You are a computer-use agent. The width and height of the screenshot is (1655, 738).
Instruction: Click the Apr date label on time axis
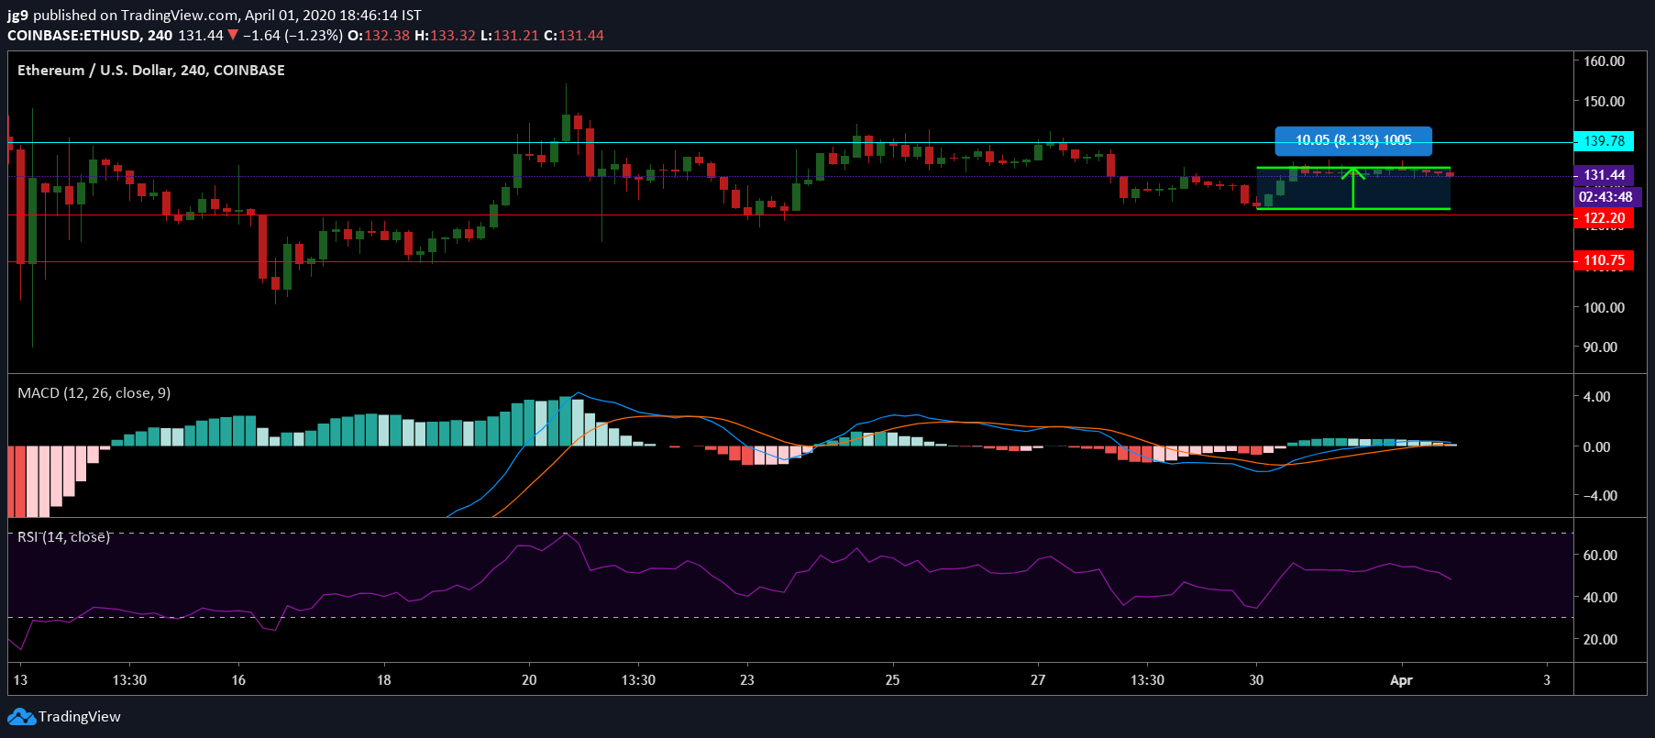(x=1401, y=680)
